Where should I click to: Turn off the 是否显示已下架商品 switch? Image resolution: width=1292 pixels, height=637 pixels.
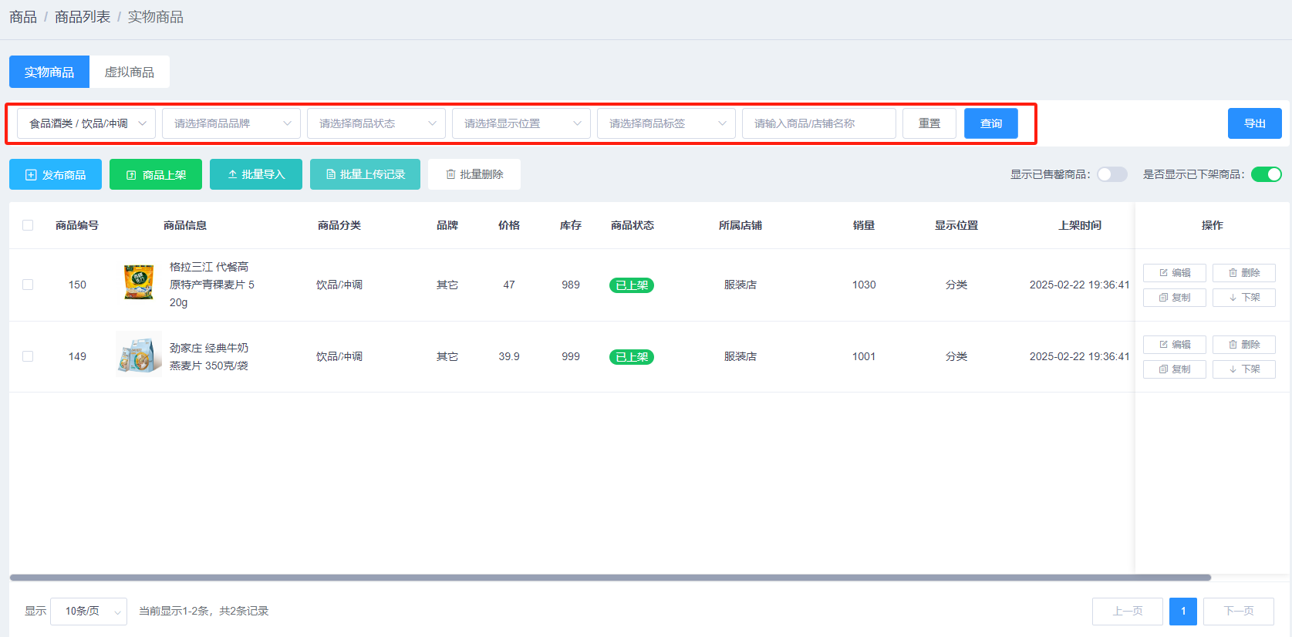click(1266, 174)
